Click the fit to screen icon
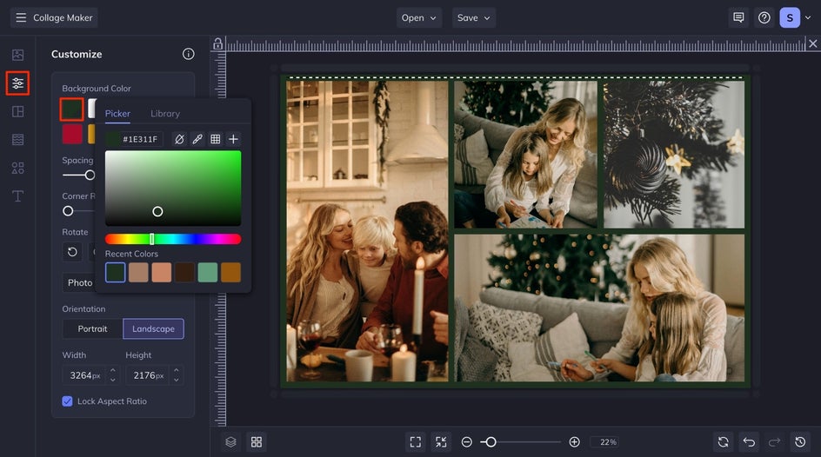 tap(416, 442)
